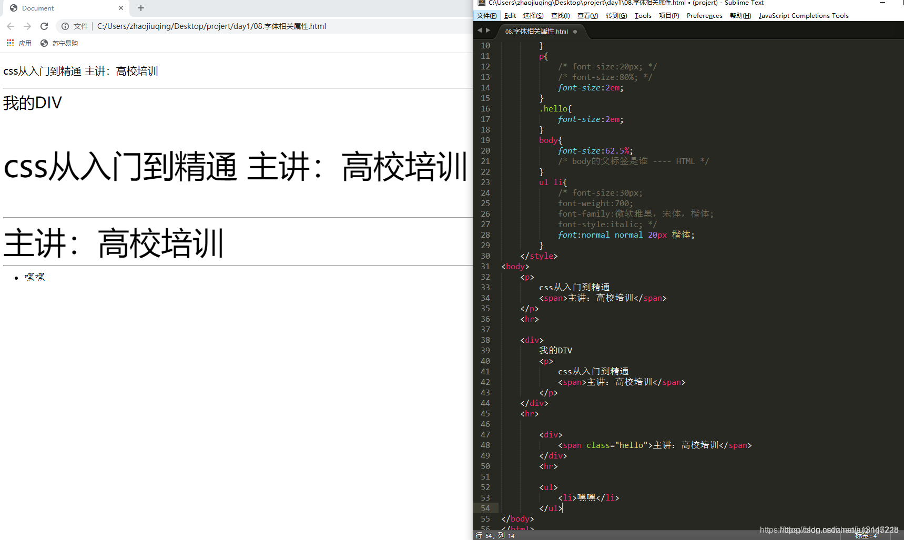Click the '<li>嘿嘿</li>' code line

588,498
